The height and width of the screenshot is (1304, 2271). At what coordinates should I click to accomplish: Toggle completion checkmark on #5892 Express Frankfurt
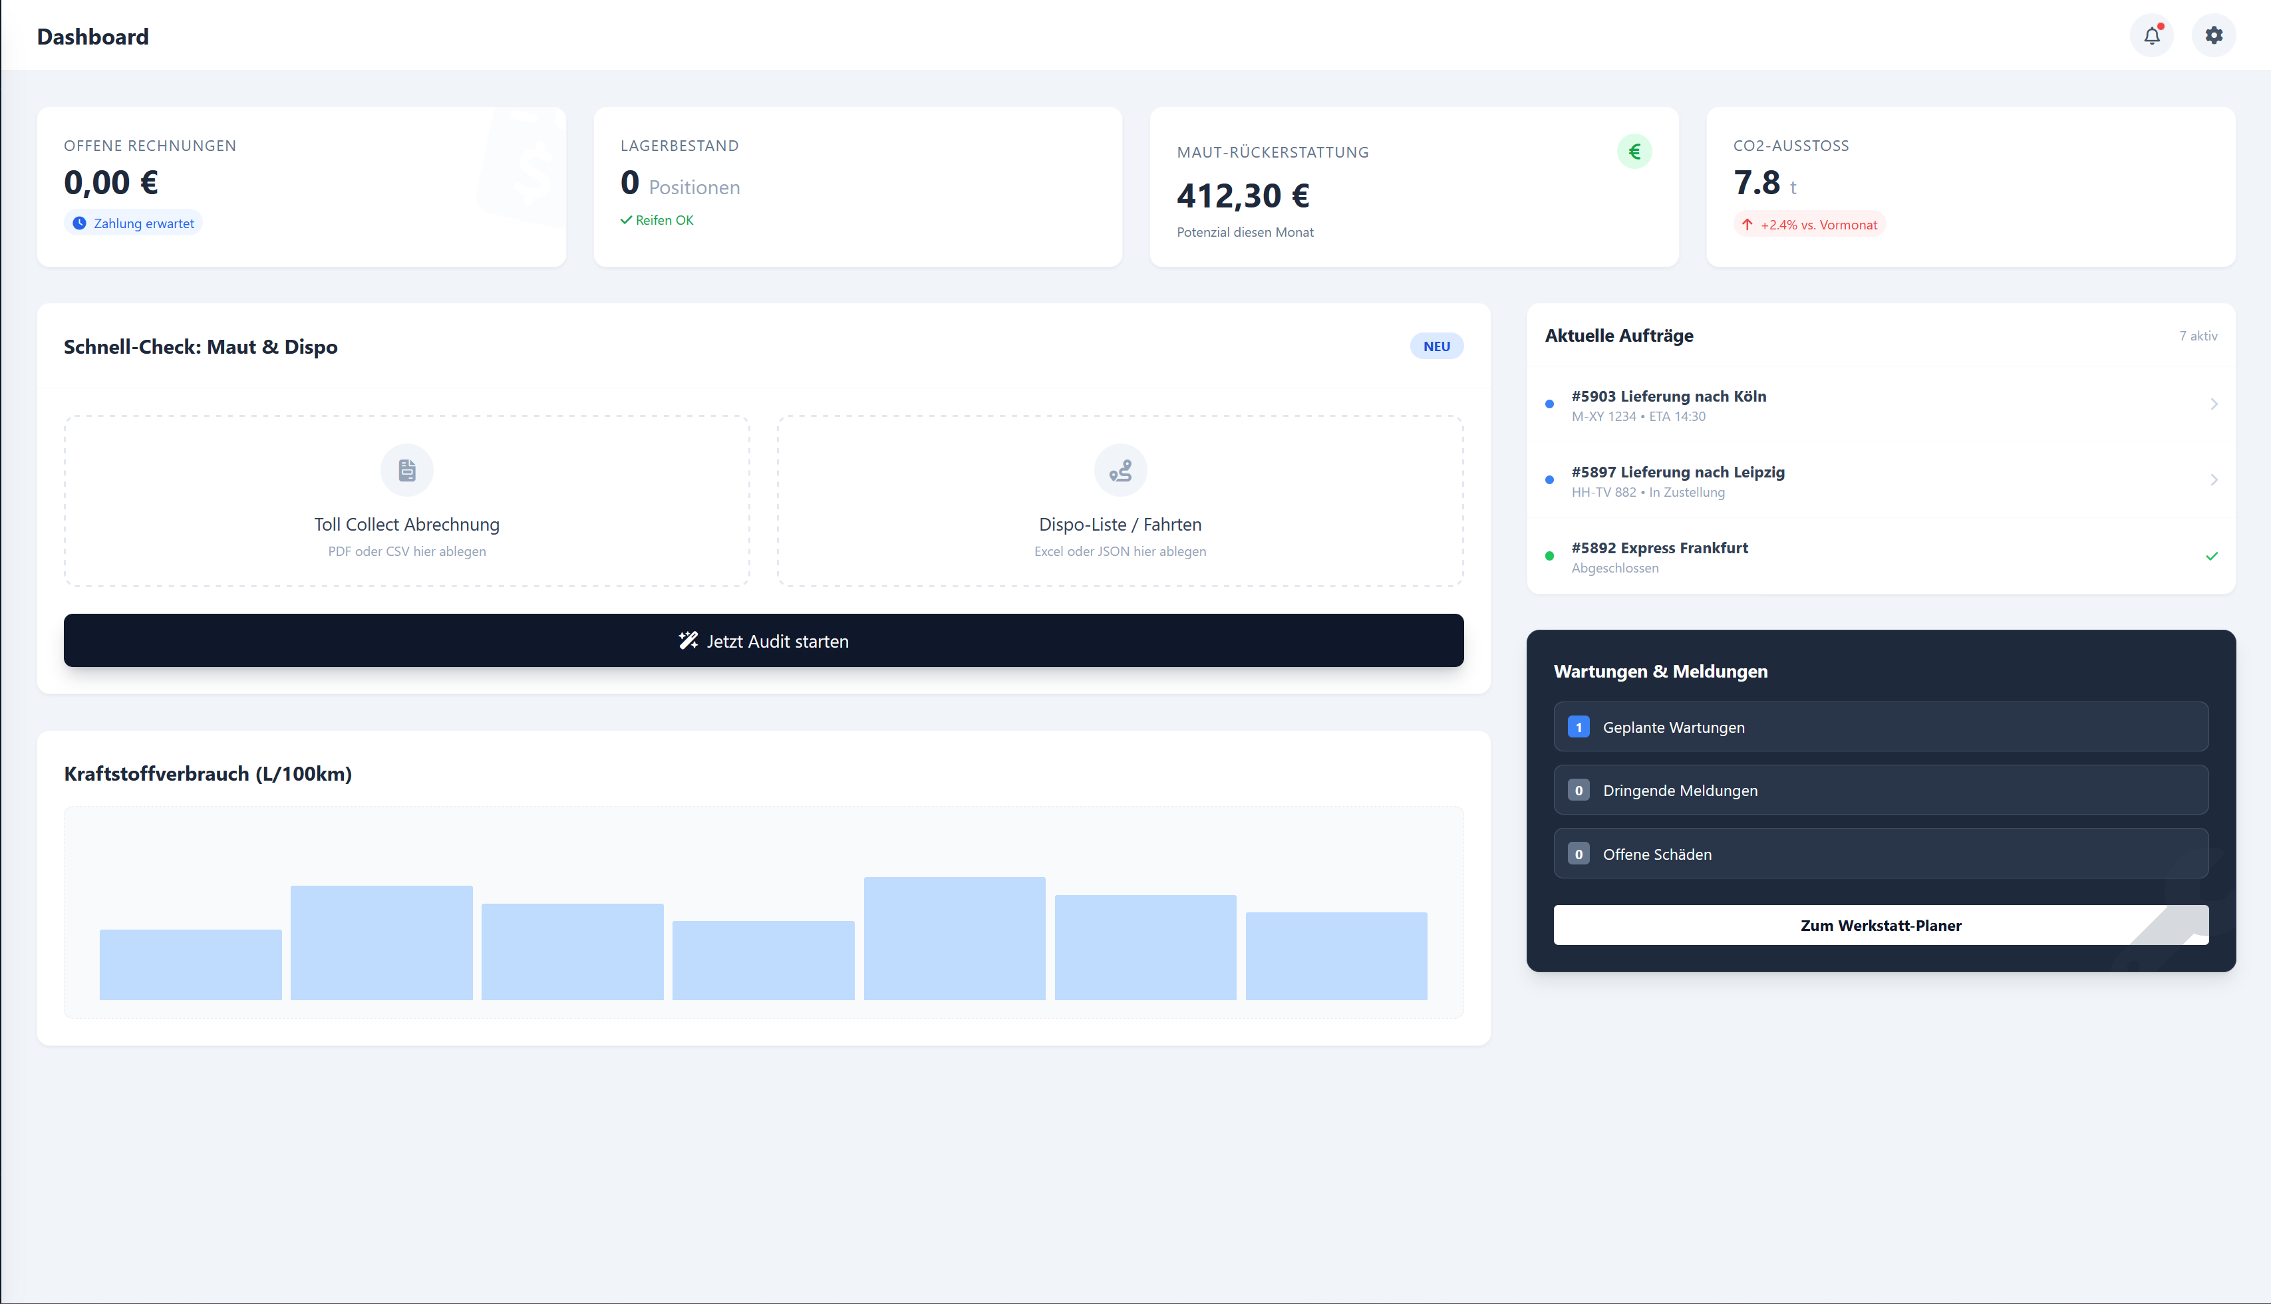[2214, 555]
